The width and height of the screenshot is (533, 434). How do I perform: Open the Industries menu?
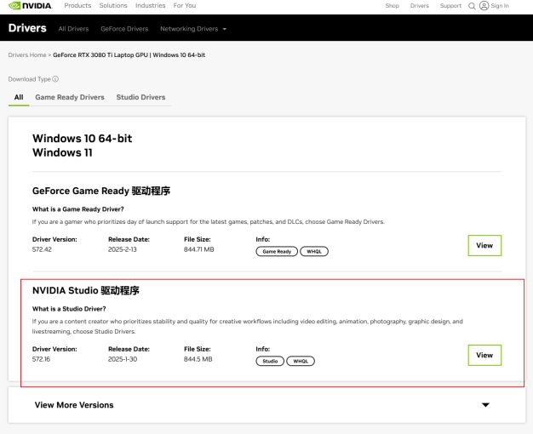coord(150,5)
